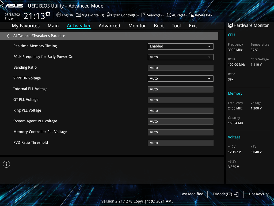
Task: Click the back arrow to leave Tweaker's Paradise
Action: [x=9, y=36]
